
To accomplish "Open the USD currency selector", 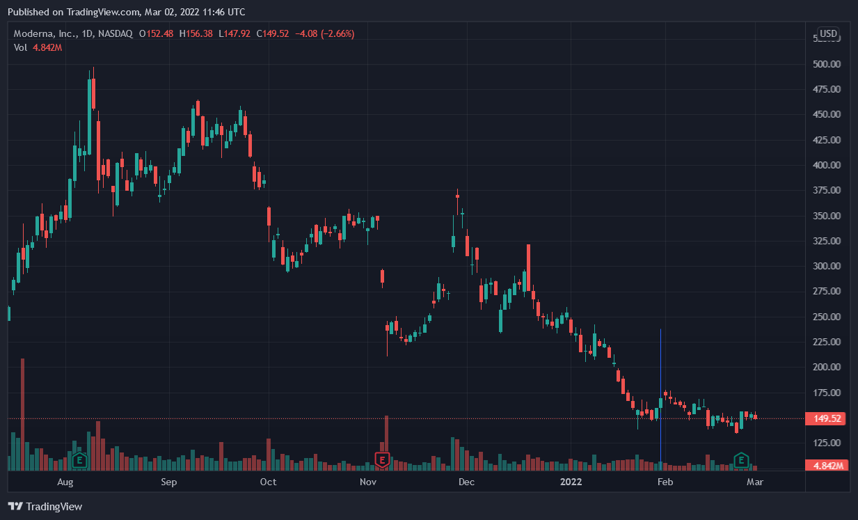I will 828,33.
